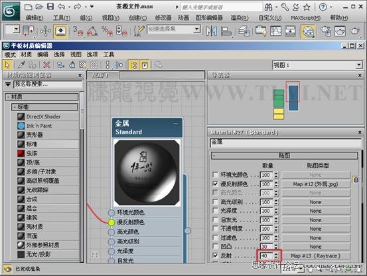
Task: Adjust the 反射 amount spinner
Action: pyautogui.click(x=276, y=255)
